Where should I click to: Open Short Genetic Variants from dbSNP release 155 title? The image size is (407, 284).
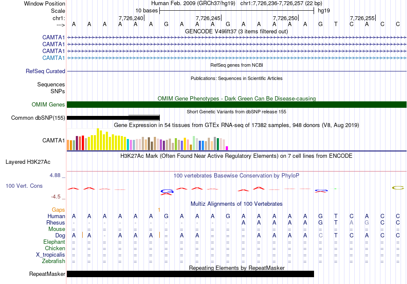click(236, 112)
